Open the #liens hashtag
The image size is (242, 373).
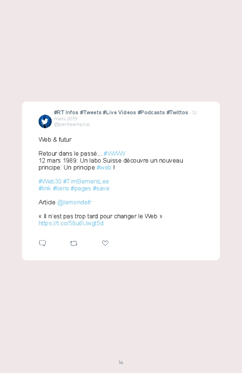coord(61,189)
